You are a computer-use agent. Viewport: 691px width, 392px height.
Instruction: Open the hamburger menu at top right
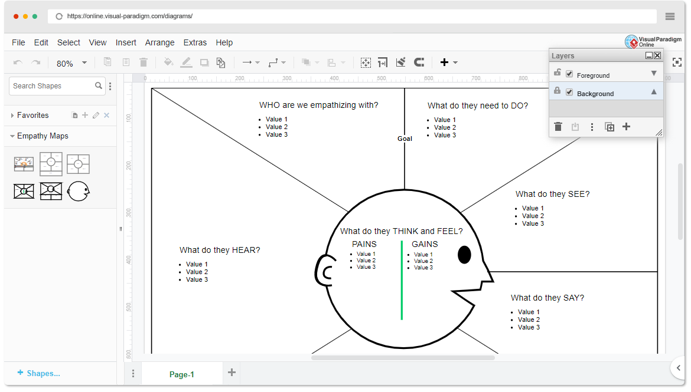[670, 17]
